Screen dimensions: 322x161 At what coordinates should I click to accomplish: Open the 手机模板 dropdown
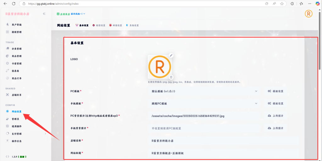pyautogui.click(x=204, y=103)
